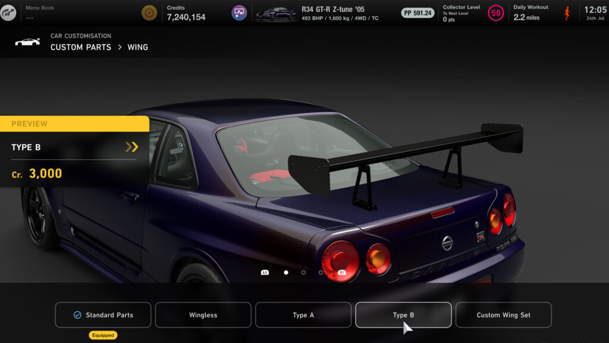Viewport: 609px width, 343px height.
Task: Open the purple garage car icon
Action: point(239,13)
